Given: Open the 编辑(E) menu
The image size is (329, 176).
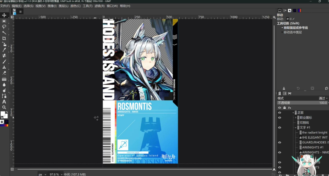Looking at the screenshot, I should (x=17, y=6).
